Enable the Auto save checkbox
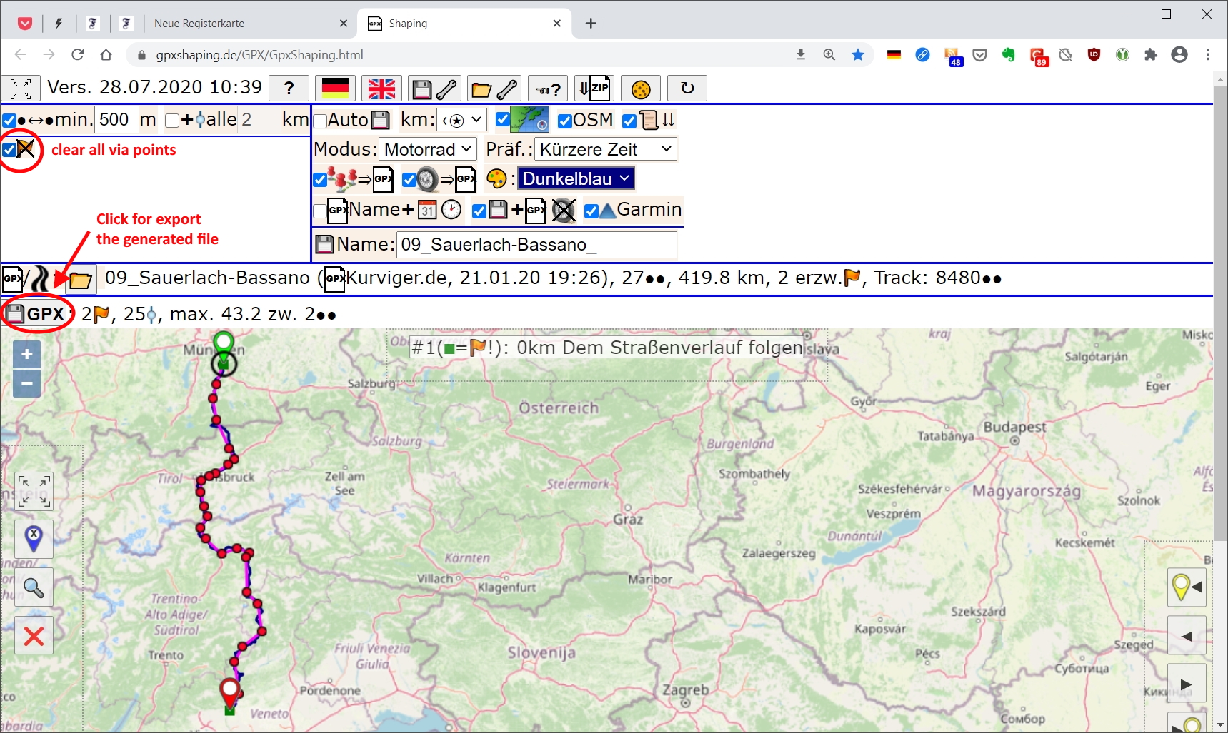This screenshot has height=733, width=1228. [x=321, y=121]
